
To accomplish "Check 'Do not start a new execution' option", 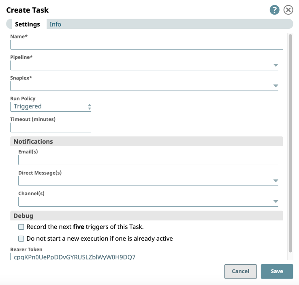I will (21, 239).
